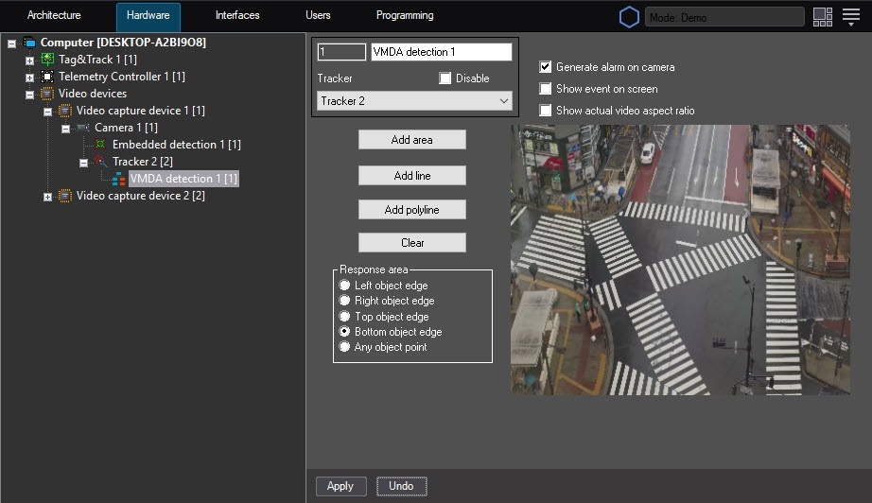Uncheck Generate alarm on camera
The height and width of the screenshot is (503, 872).
(545, 67)
